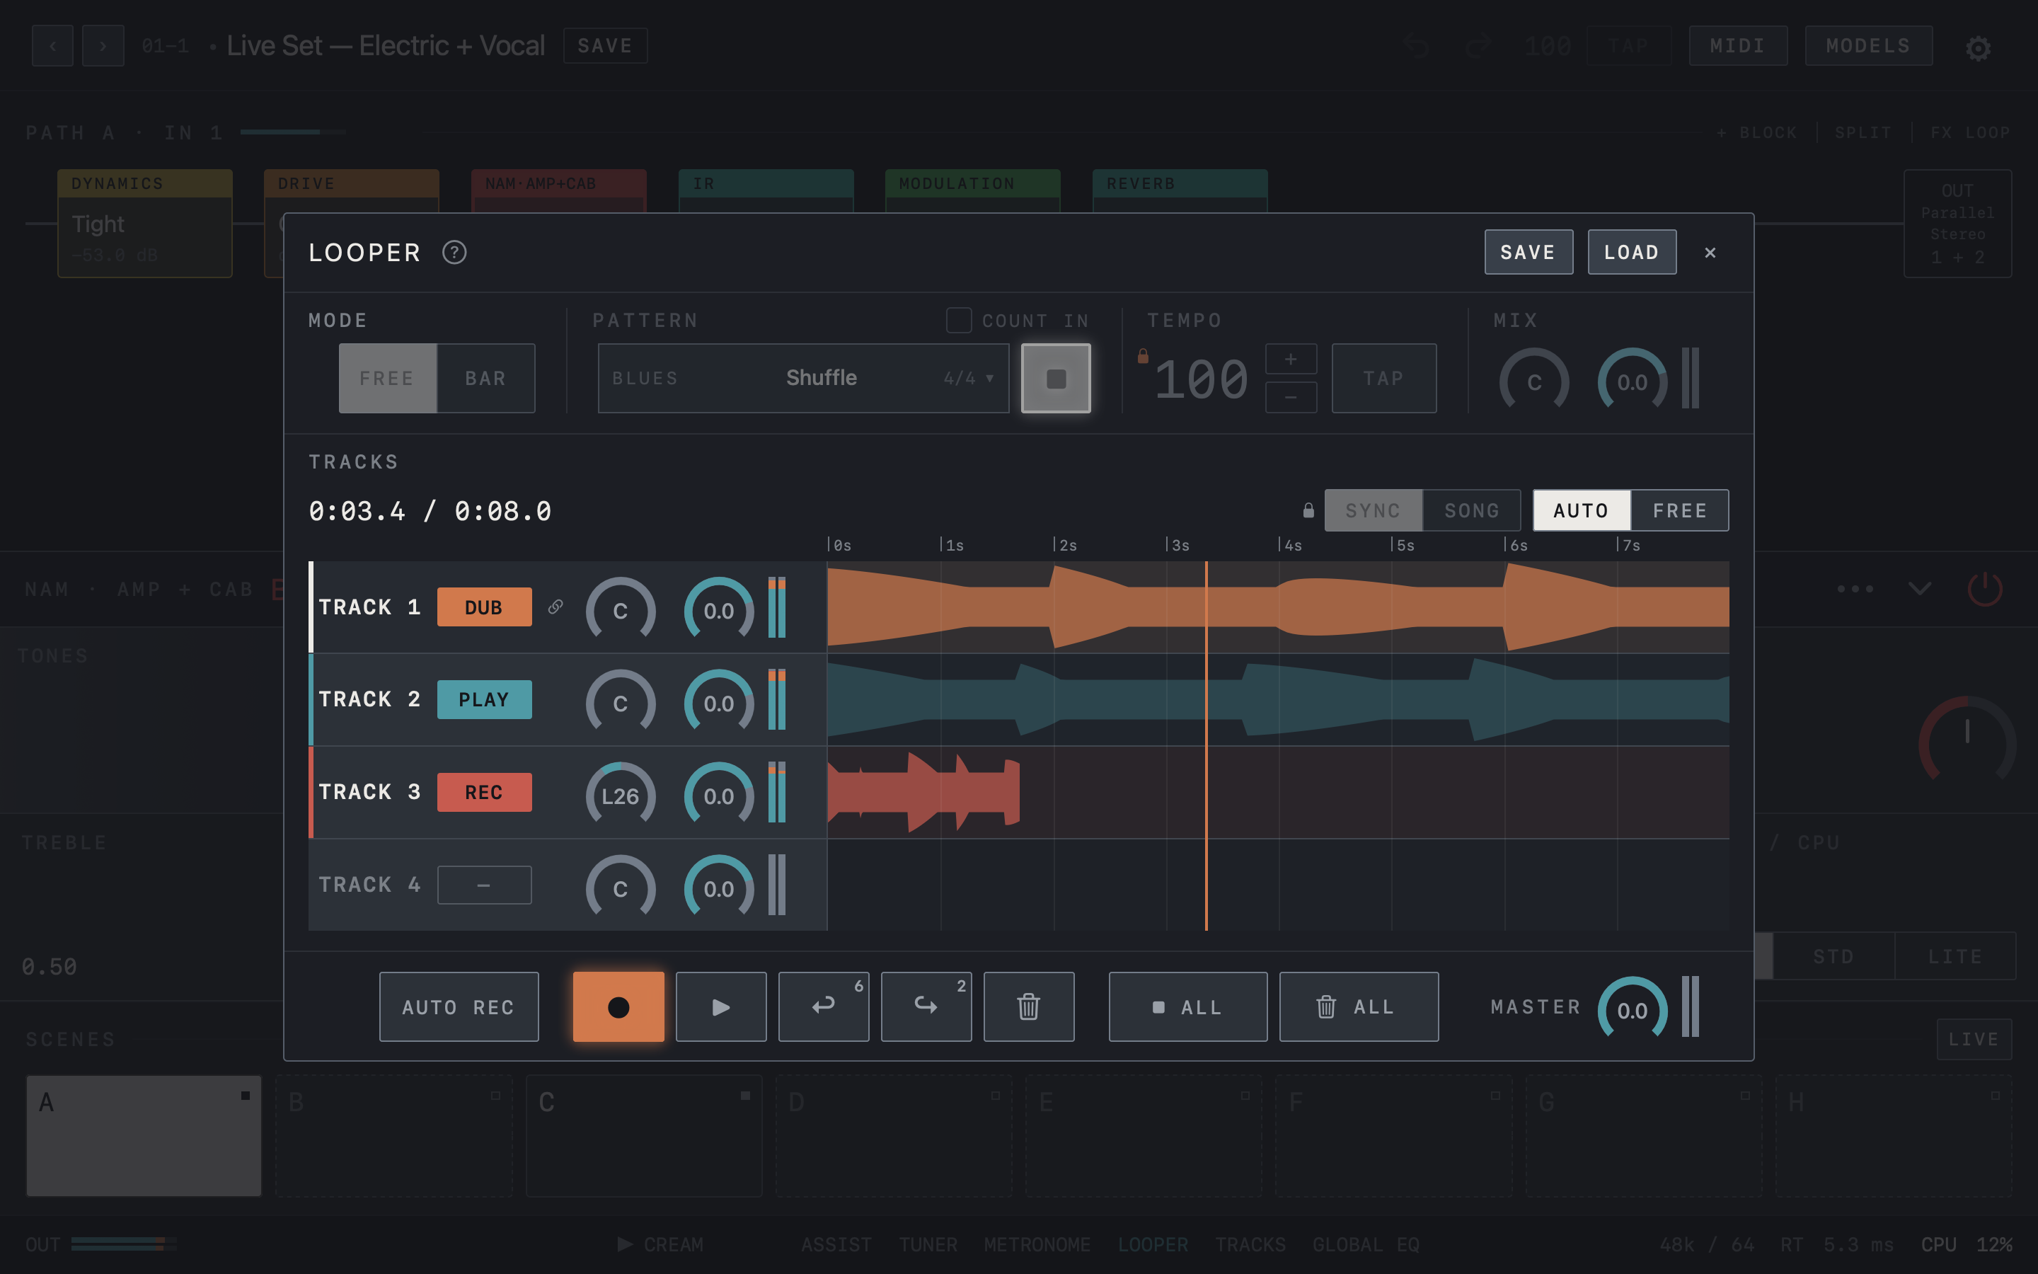Stop the pattern playback
The height and width of the screenshot is (1274, 2038).
click(1056, 379)
